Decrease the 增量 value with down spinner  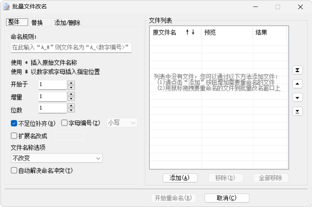[x=71, y=99]
